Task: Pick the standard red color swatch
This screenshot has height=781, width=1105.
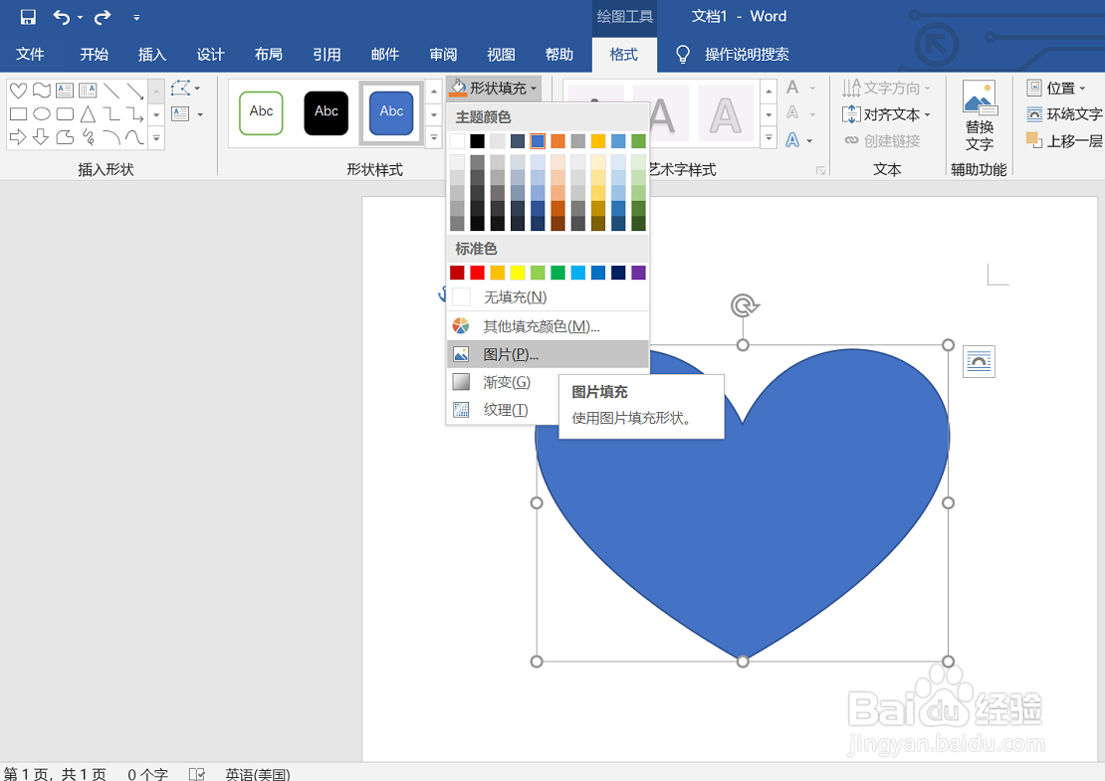Action: [x=477, y=273]
